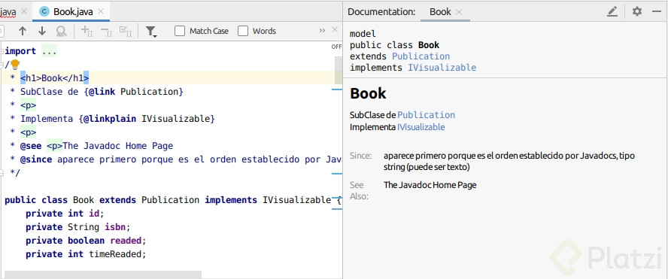The image size is (668, 279).
Task: Click the <h1>Book</h1> line in editor
Action: pos(54,78)
